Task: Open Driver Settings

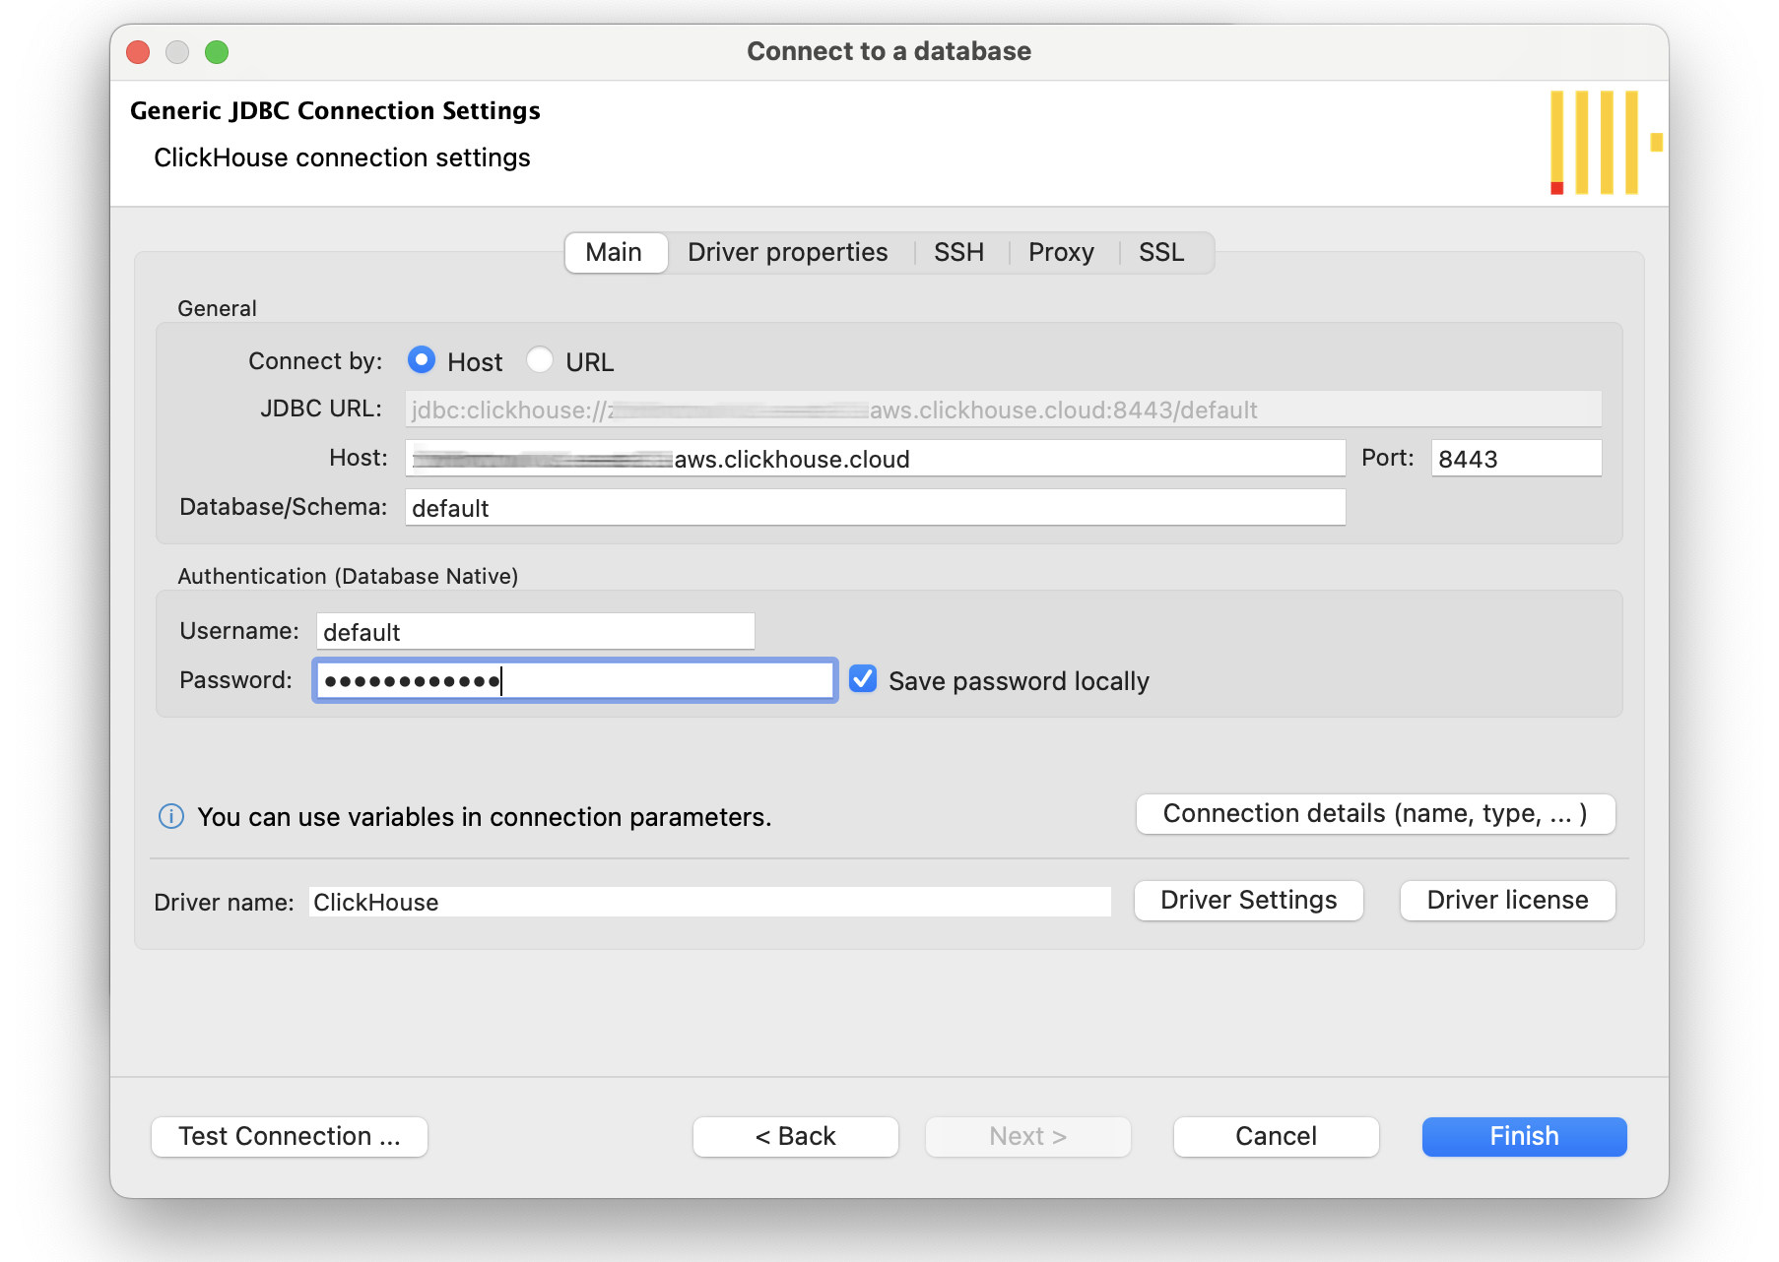Action: point(1248,901)
